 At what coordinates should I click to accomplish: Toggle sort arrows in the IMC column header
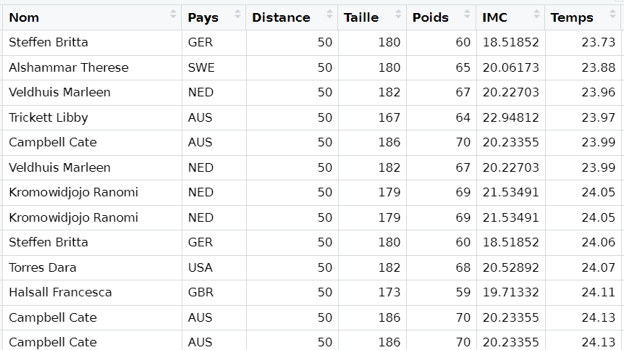pos(536,14)
